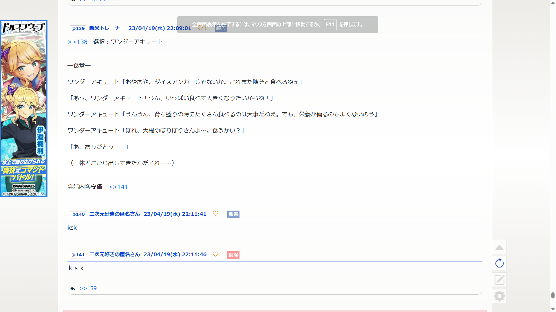Like post 140 with heart icon

click(x=215, y=213)
